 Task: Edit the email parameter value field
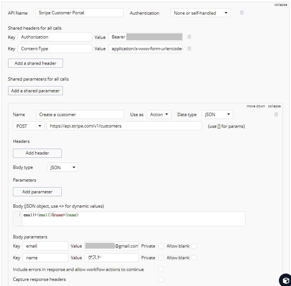click(x=112, y=246)
